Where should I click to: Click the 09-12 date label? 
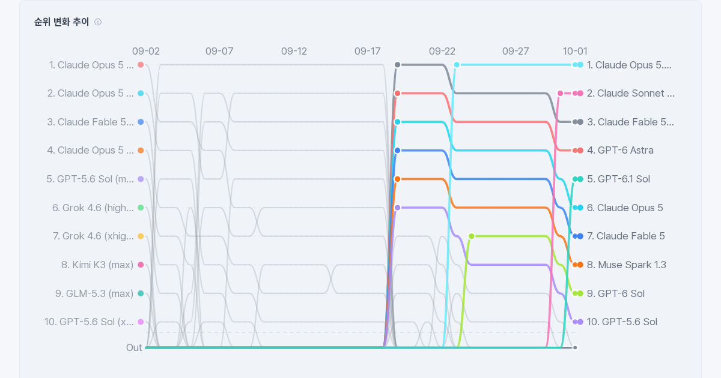pyautogui.click(x=294, y=51)
